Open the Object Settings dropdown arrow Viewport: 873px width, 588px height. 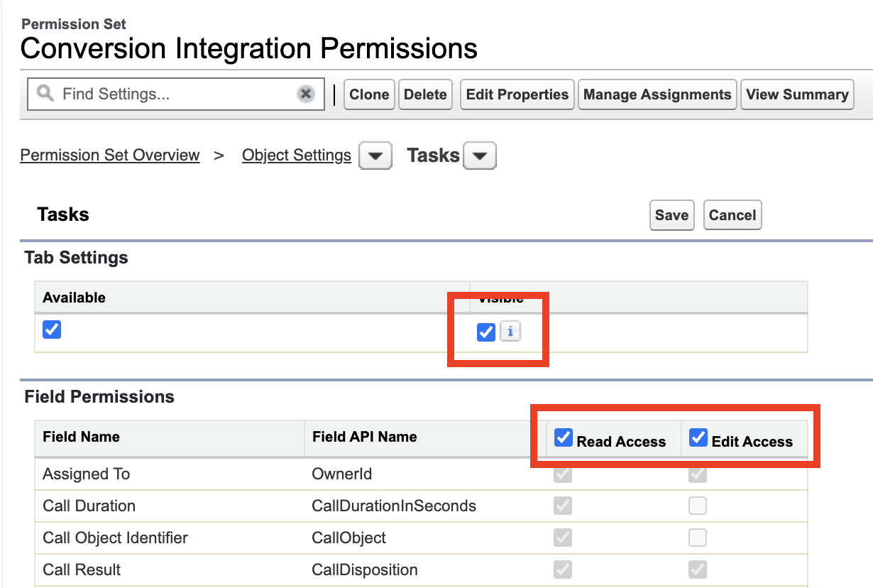375,156
